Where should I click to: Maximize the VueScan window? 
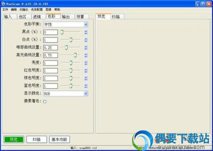203,4
